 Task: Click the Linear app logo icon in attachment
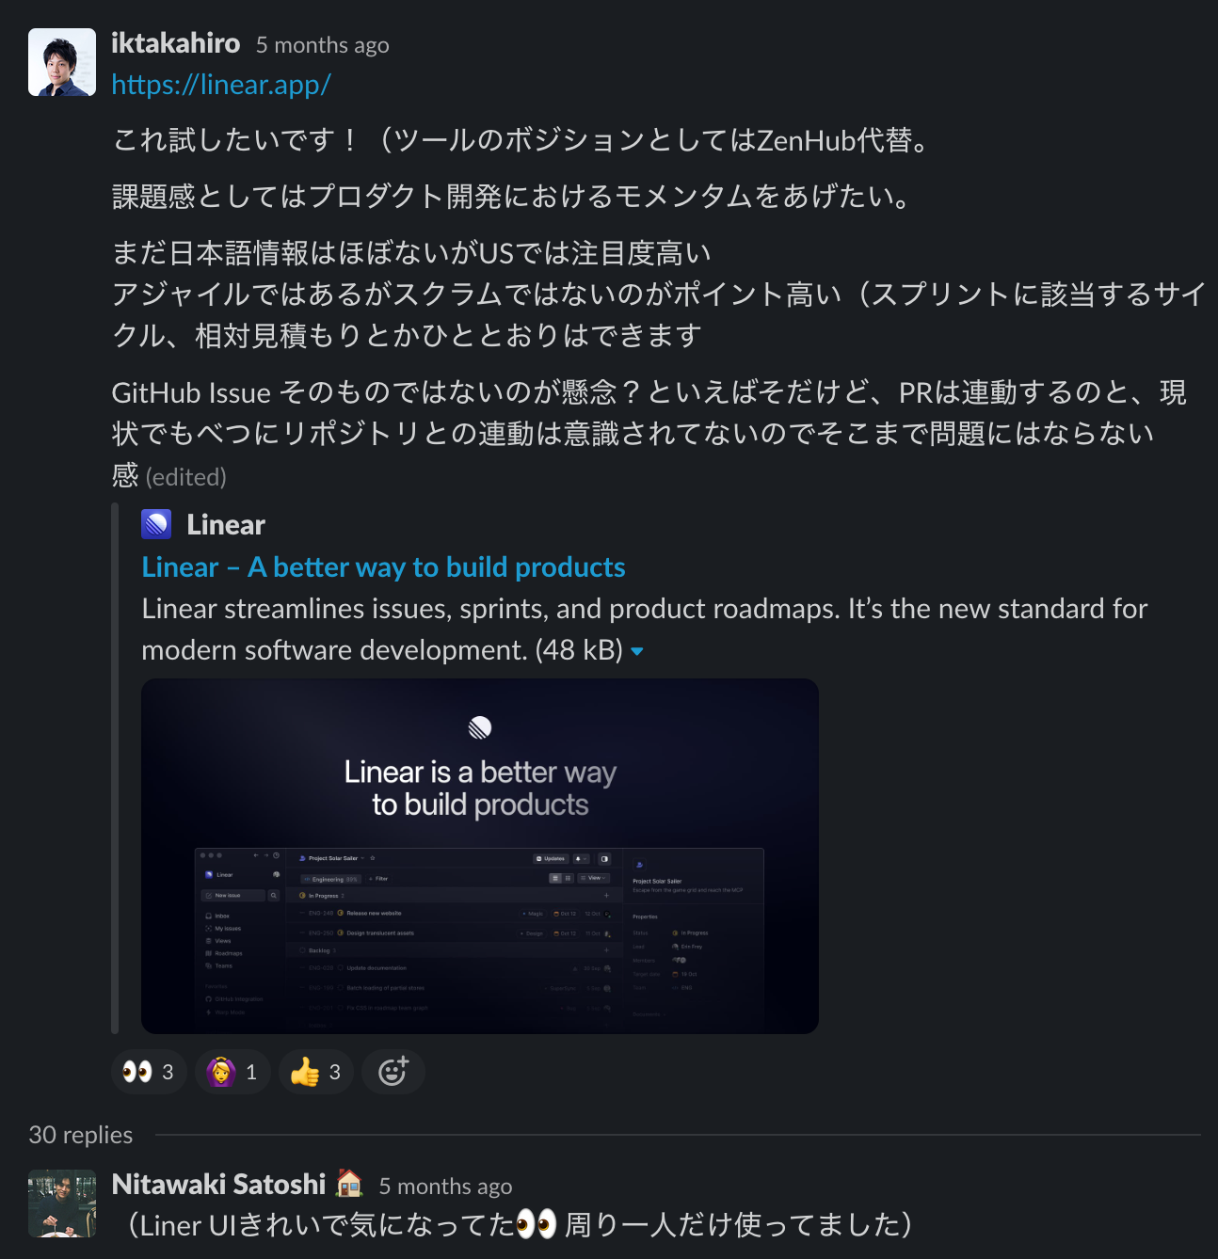(x=156, y=524)
